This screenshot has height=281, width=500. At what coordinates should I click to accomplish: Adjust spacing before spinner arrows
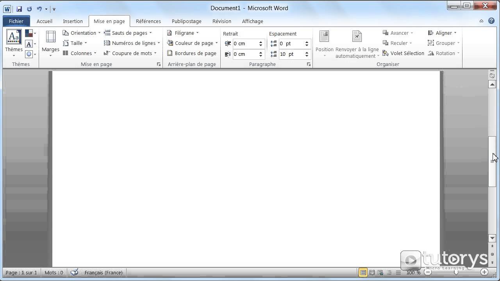point(307,44)
